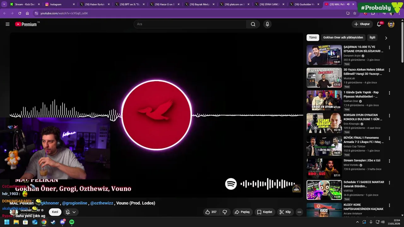404x227 pixels.
Task: Switch to SİYAH SANCAK X tab
Action: point(270,4)
